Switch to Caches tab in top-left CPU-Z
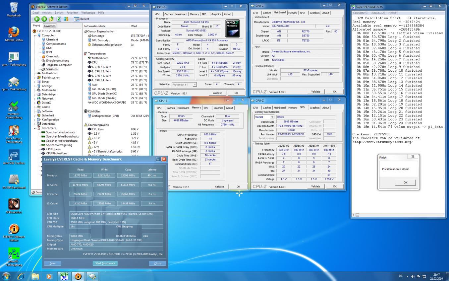 (x=169, y=14)
